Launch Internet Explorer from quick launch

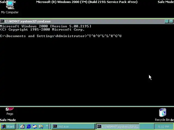click(29, 126)
